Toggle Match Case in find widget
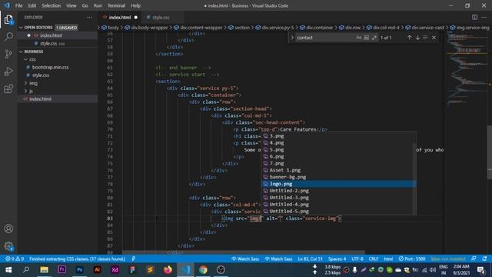The height and width of the screenshot is (277, 492). tap(359, 38)
